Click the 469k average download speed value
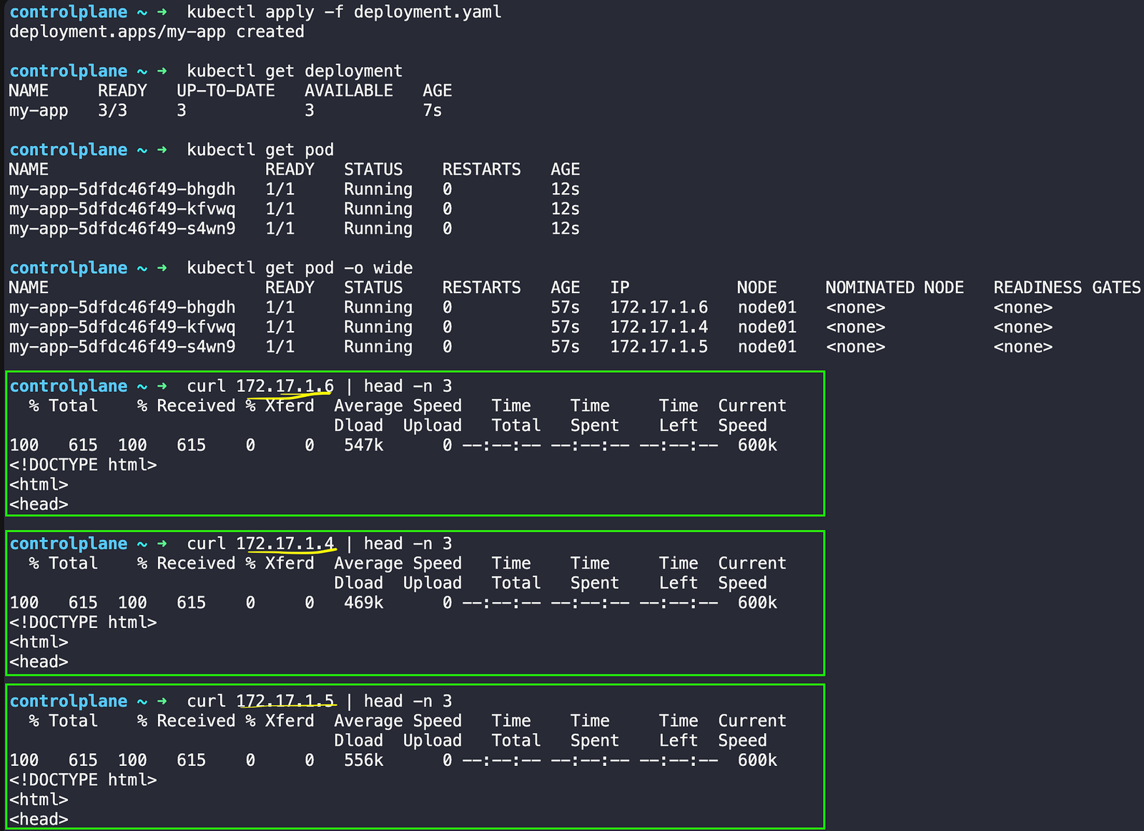 (x=363, y=603)
